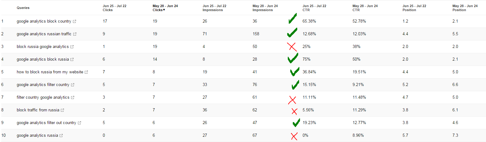Sort by Jun 25 - Jul 22 CTR header
486x142 pixels.
coord(314,8)
